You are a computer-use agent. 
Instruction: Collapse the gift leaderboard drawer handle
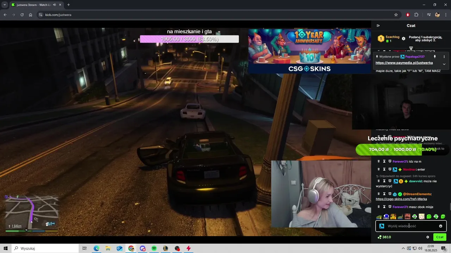[411, 48]
